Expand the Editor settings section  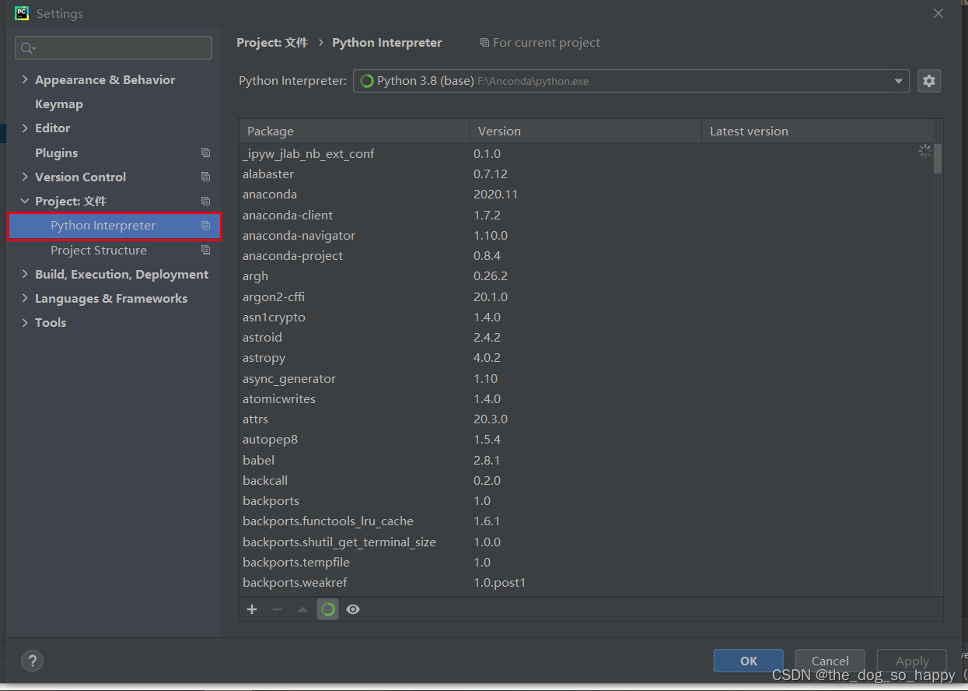(25, 128)
